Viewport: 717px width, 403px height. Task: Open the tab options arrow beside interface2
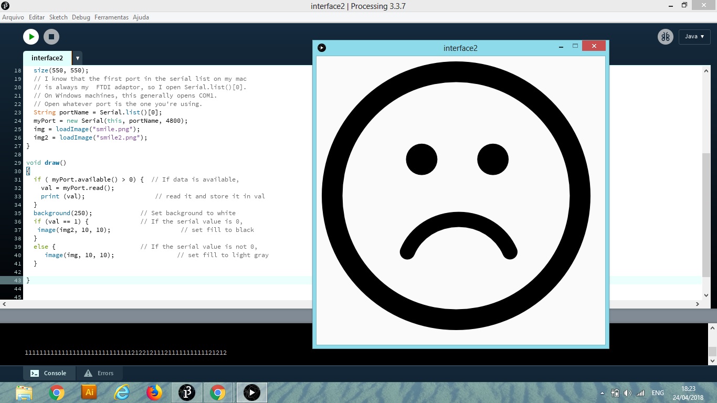78,58
